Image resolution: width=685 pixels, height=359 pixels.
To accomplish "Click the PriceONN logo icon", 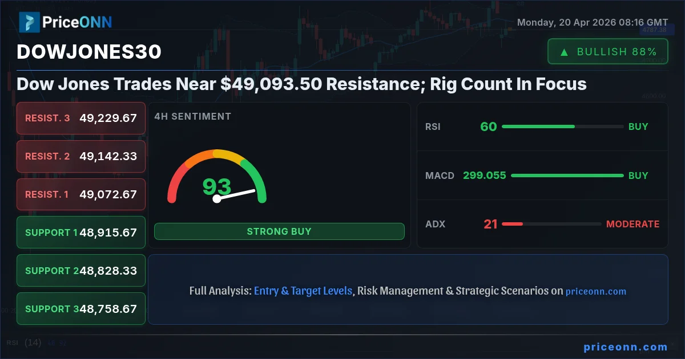I will (x=29, y=22).
